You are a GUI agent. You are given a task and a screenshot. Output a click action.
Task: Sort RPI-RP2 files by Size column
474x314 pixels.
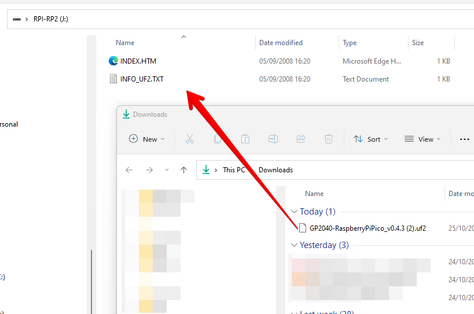[x=418, y=43]
